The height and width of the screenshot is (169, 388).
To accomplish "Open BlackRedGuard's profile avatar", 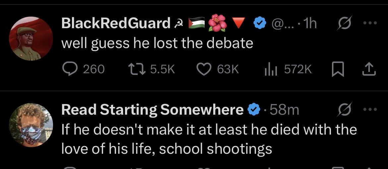I will (x=31, y=39).
